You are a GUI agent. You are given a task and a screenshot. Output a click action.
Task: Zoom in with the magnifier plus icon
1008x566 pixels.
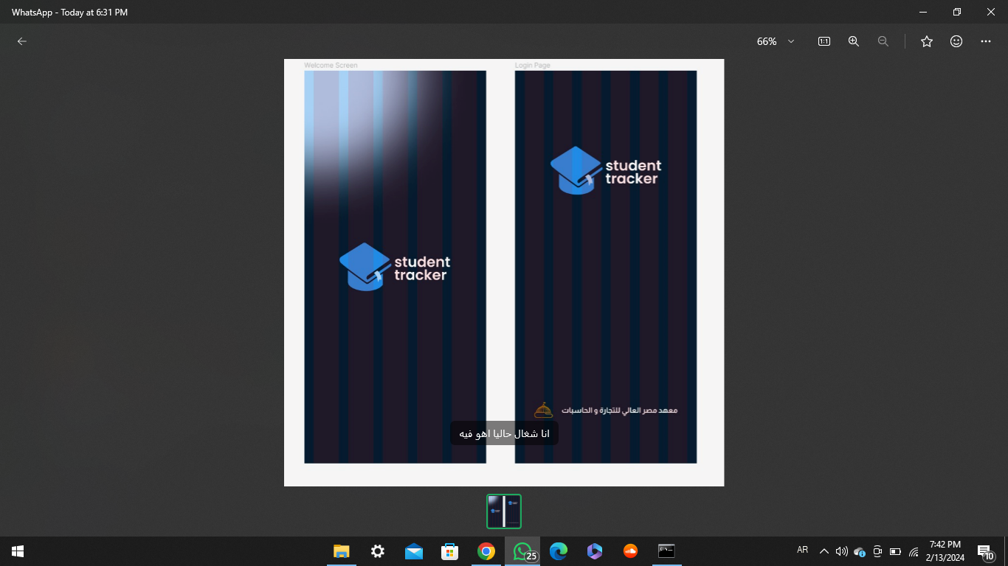coord(854,41)
